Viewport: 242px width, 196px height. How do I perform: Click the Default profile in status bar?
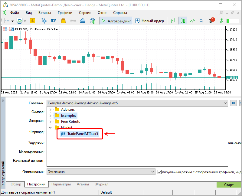pos(106,192)
